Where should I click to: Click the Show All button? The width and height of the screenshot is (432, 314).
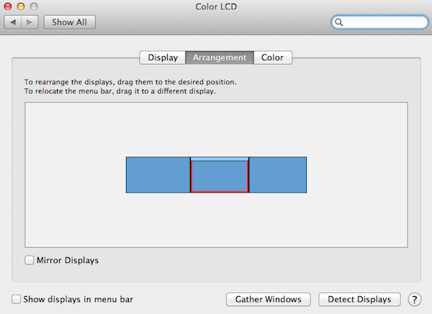[69, 22]
